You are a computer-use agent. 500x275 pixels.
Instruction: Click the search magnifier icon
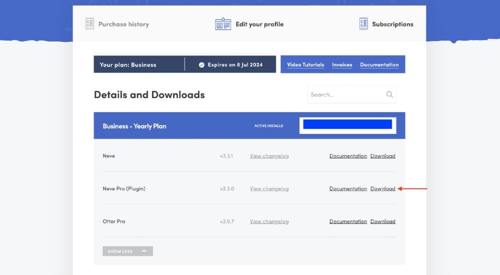[389, 94]
